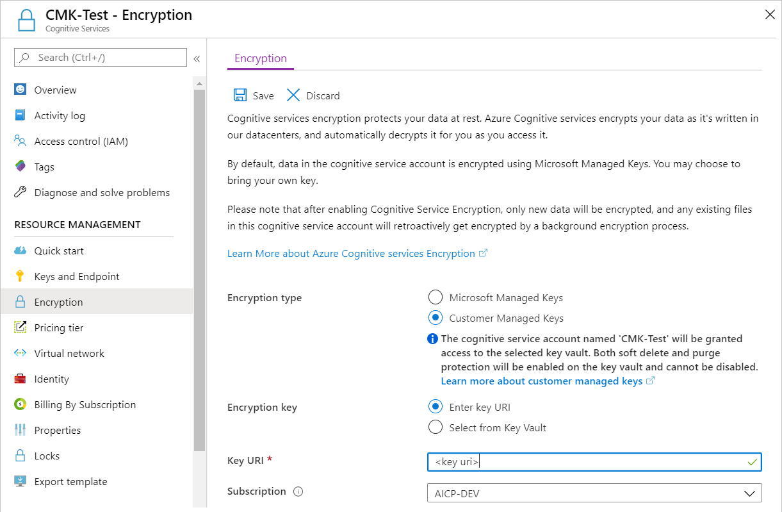Expand the Subscription info tooltip
782x512 pixels.
click(297, 491)
